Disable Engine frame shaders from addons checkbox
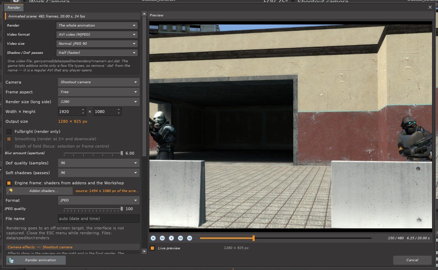438x270 pixels. pos(9,183)
